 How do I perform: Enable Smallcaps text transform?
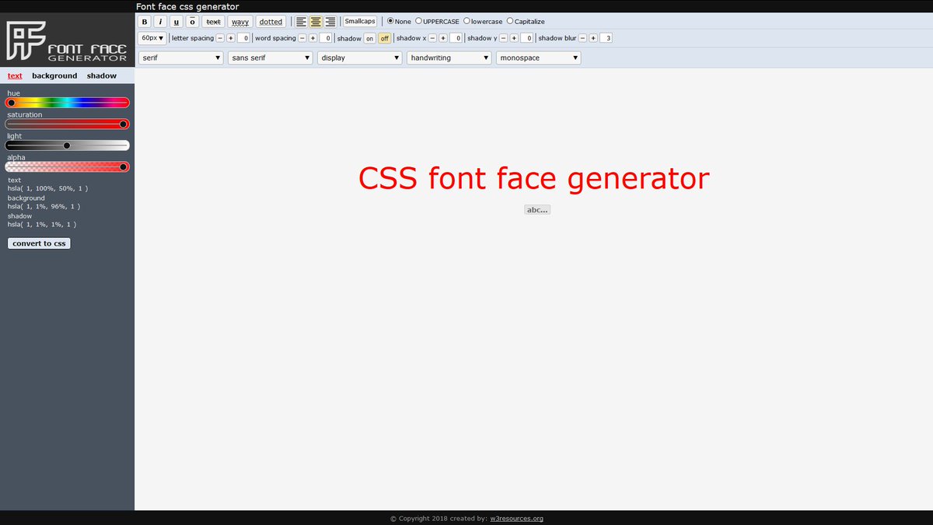point(359,21)
